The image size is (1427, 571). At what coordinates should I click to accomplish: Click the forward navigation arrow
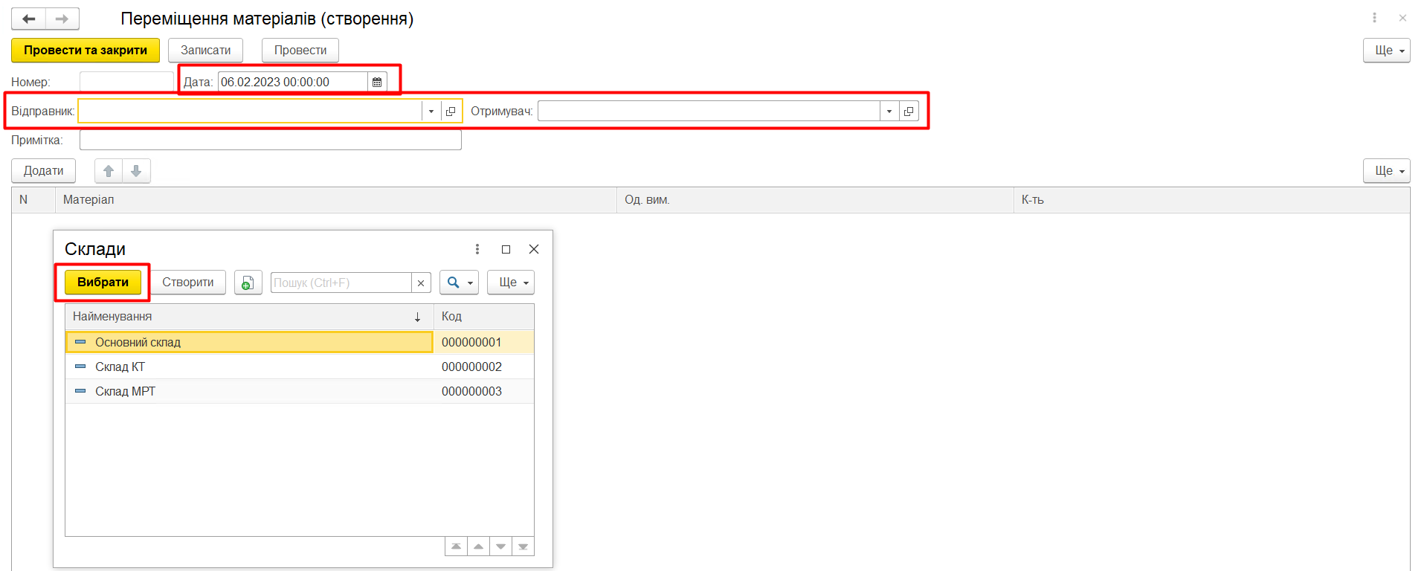tap(62, 19)
